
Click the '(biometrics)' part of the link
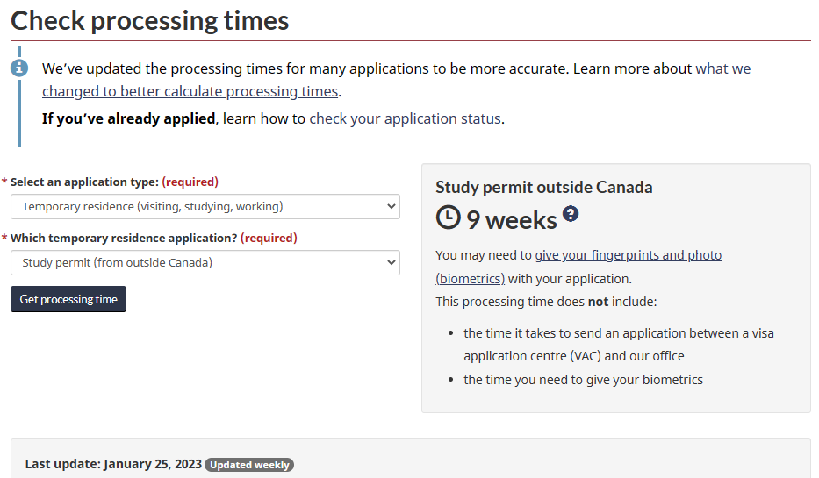coord(471,279)
